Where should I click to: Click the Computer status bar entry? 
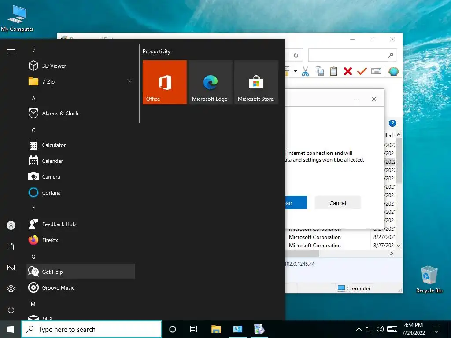(x=354, y=288)
